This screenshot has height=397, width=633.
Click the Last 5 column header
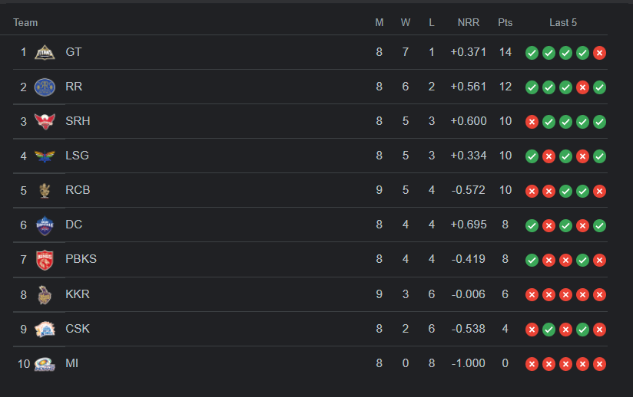coord(563,23)
